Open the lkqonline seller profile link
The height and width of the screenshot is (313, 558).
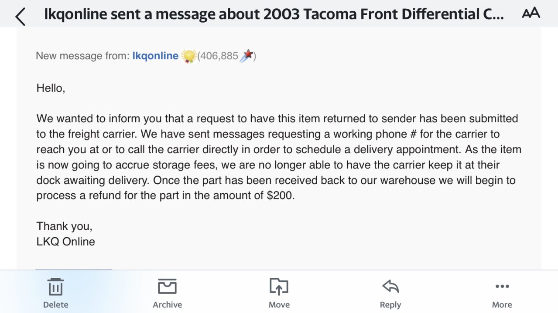tap(155, 56)
